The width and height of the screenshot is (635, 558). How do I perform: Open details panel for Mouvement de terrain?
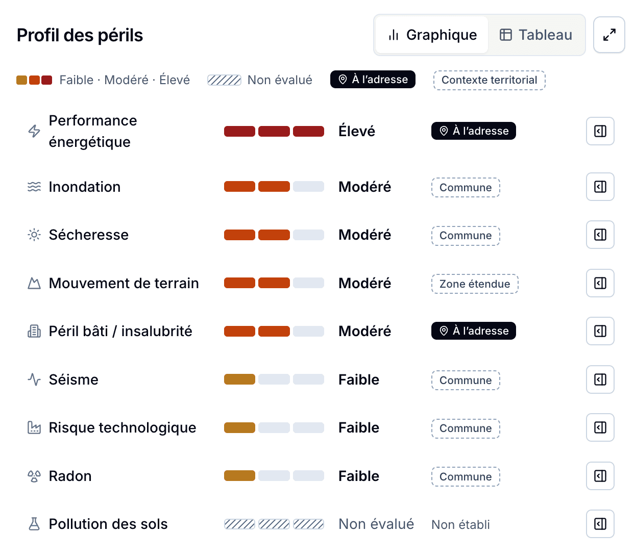pyautogui.click(x=600, y=283)
